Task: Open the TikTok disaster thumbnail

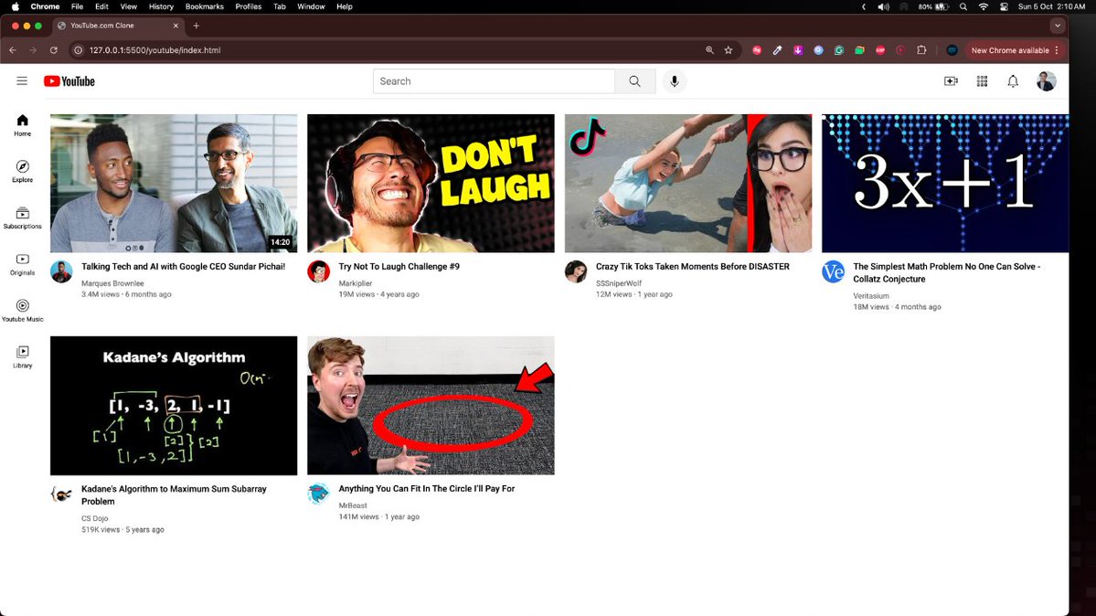Action: [x=687, y=183]
